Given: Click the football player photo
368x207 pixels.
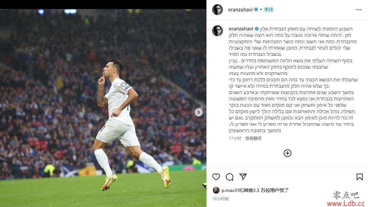Looking at the screenshot, I should click(x=103, y=108).
